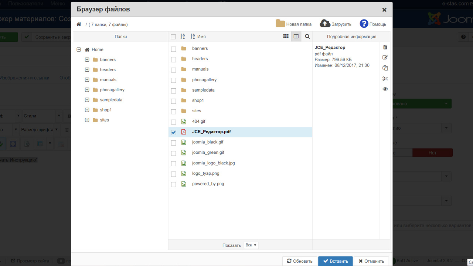
Task: Click 'Вставить' to insert file
Action: click(336, 261)
